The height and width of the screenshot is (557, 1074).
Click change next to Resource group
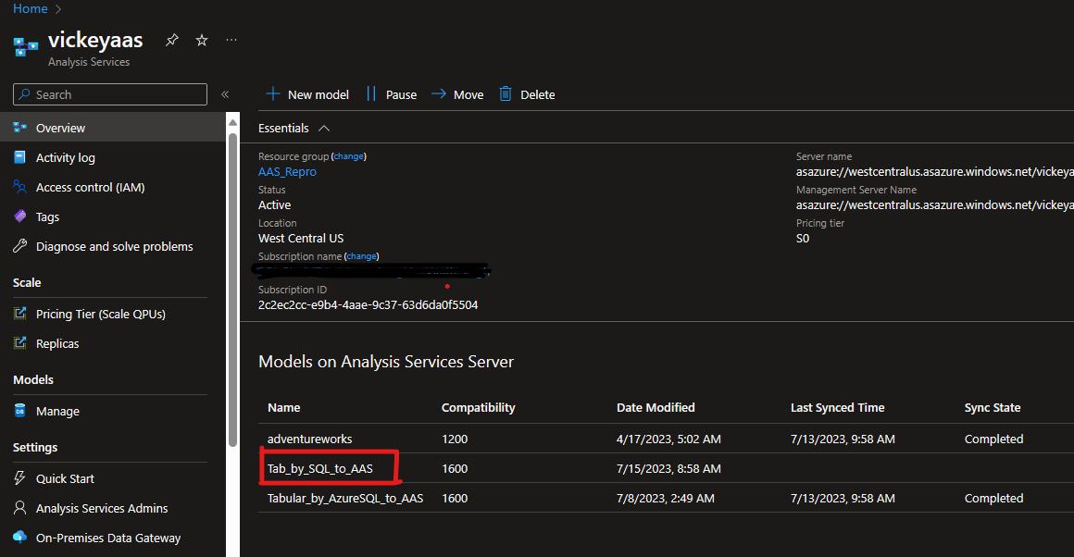(x=349, y=156)
